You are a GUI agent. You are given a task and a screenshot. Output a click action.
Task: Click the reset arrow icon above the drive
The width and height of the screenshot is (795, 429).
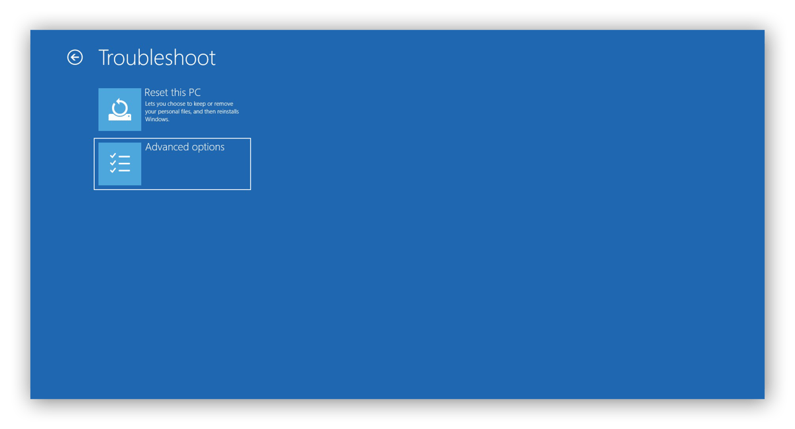(x=120, y=105)
